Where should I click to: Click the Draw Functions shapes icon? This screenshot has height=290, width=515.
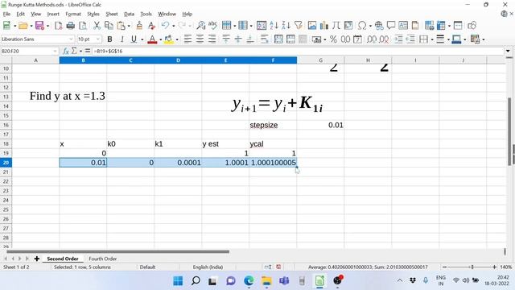point(472,25)
